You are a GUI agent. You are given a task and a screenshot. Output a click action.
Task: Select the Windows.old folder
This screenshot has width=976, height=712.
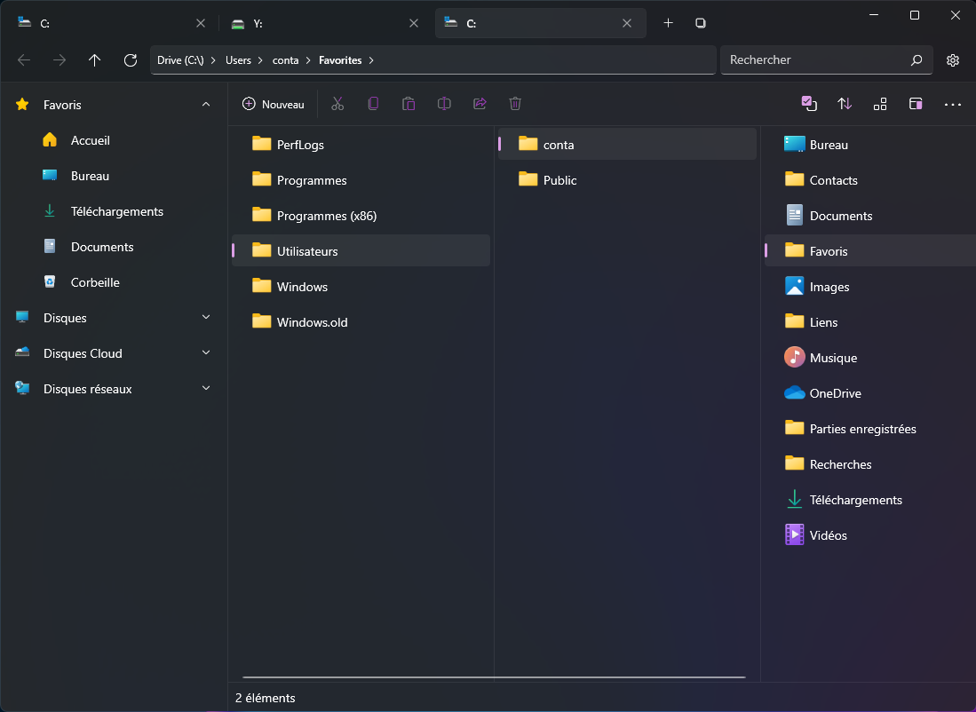click(361, 322)
